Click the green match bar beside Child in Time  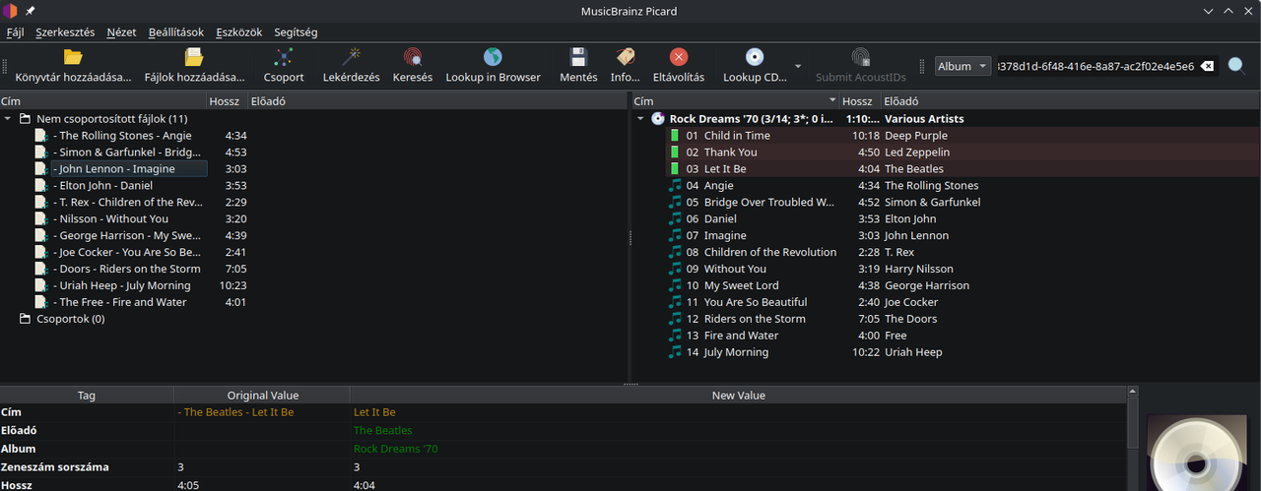click(x=675, y=135)
